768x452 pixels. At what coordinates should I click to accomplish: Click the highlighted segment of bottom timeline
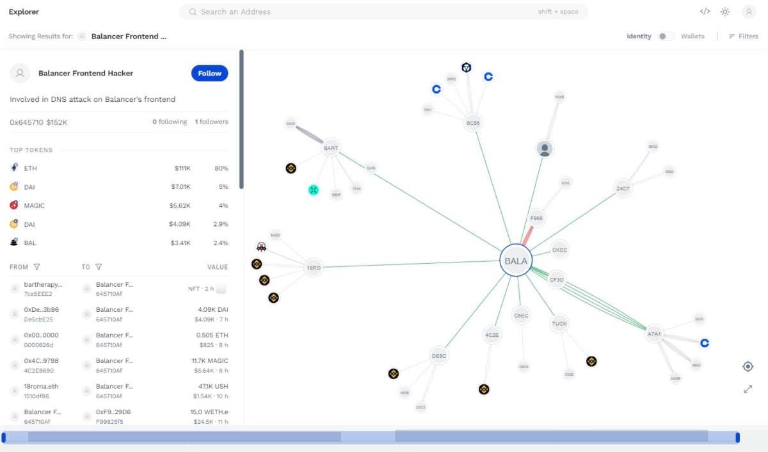pyautogui.click(x=552, y=436)
